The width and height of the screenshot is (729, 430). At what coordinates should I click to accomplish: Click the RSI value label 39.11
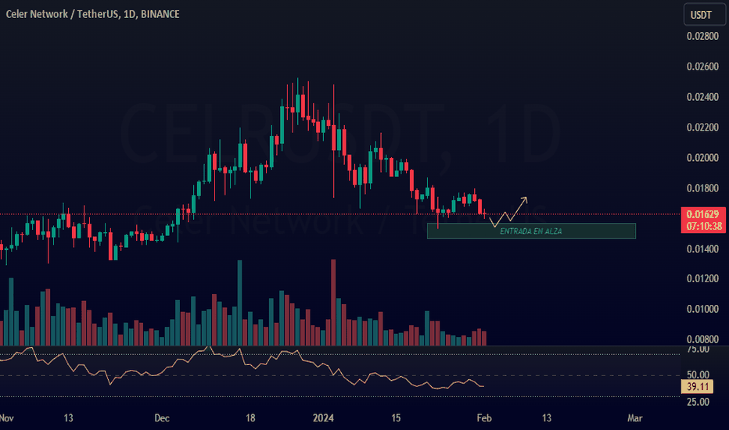coord(697,387)
